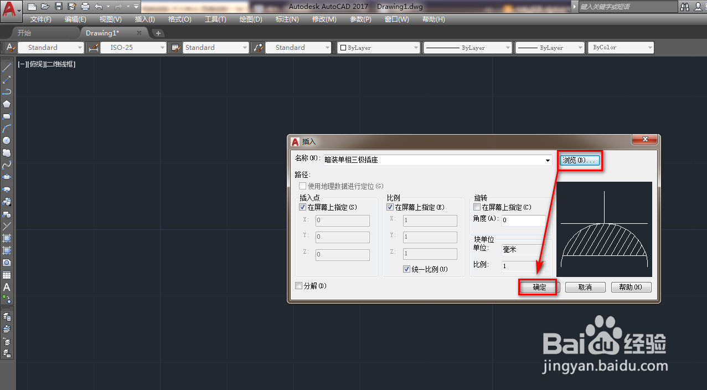Enable 在屏幕上指定(C) under 旋转
Viewport: 707px width, 390px height.
(x=477, y=207)
